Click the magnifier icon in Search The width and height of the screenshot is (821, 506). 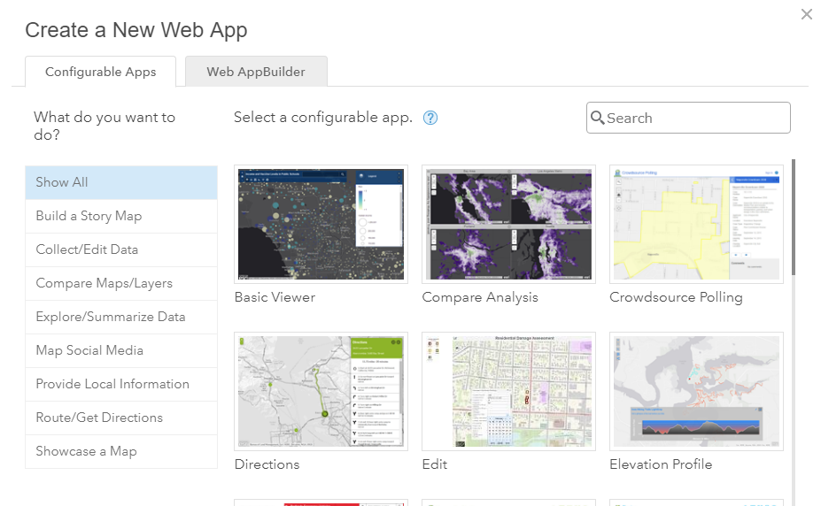(x=598, y=118)
